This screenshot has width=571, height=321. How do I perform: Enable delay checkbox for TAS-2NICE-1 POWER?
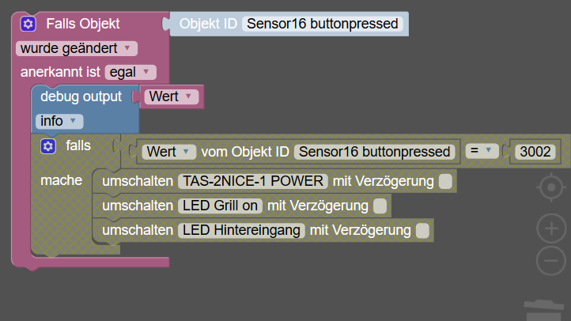point(445,181)
